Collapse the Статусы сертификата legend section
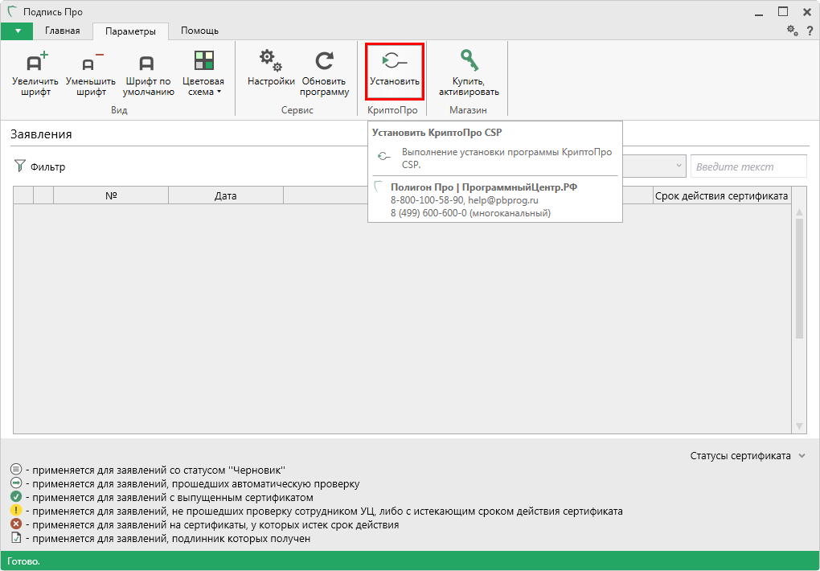 [802, 456]
